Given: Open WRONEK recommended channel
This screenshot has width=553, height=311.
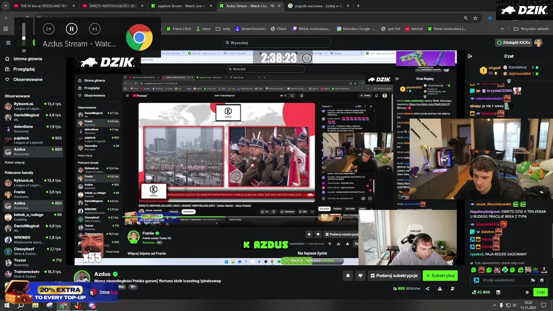Looking at the screenshot, I should 33,240.
